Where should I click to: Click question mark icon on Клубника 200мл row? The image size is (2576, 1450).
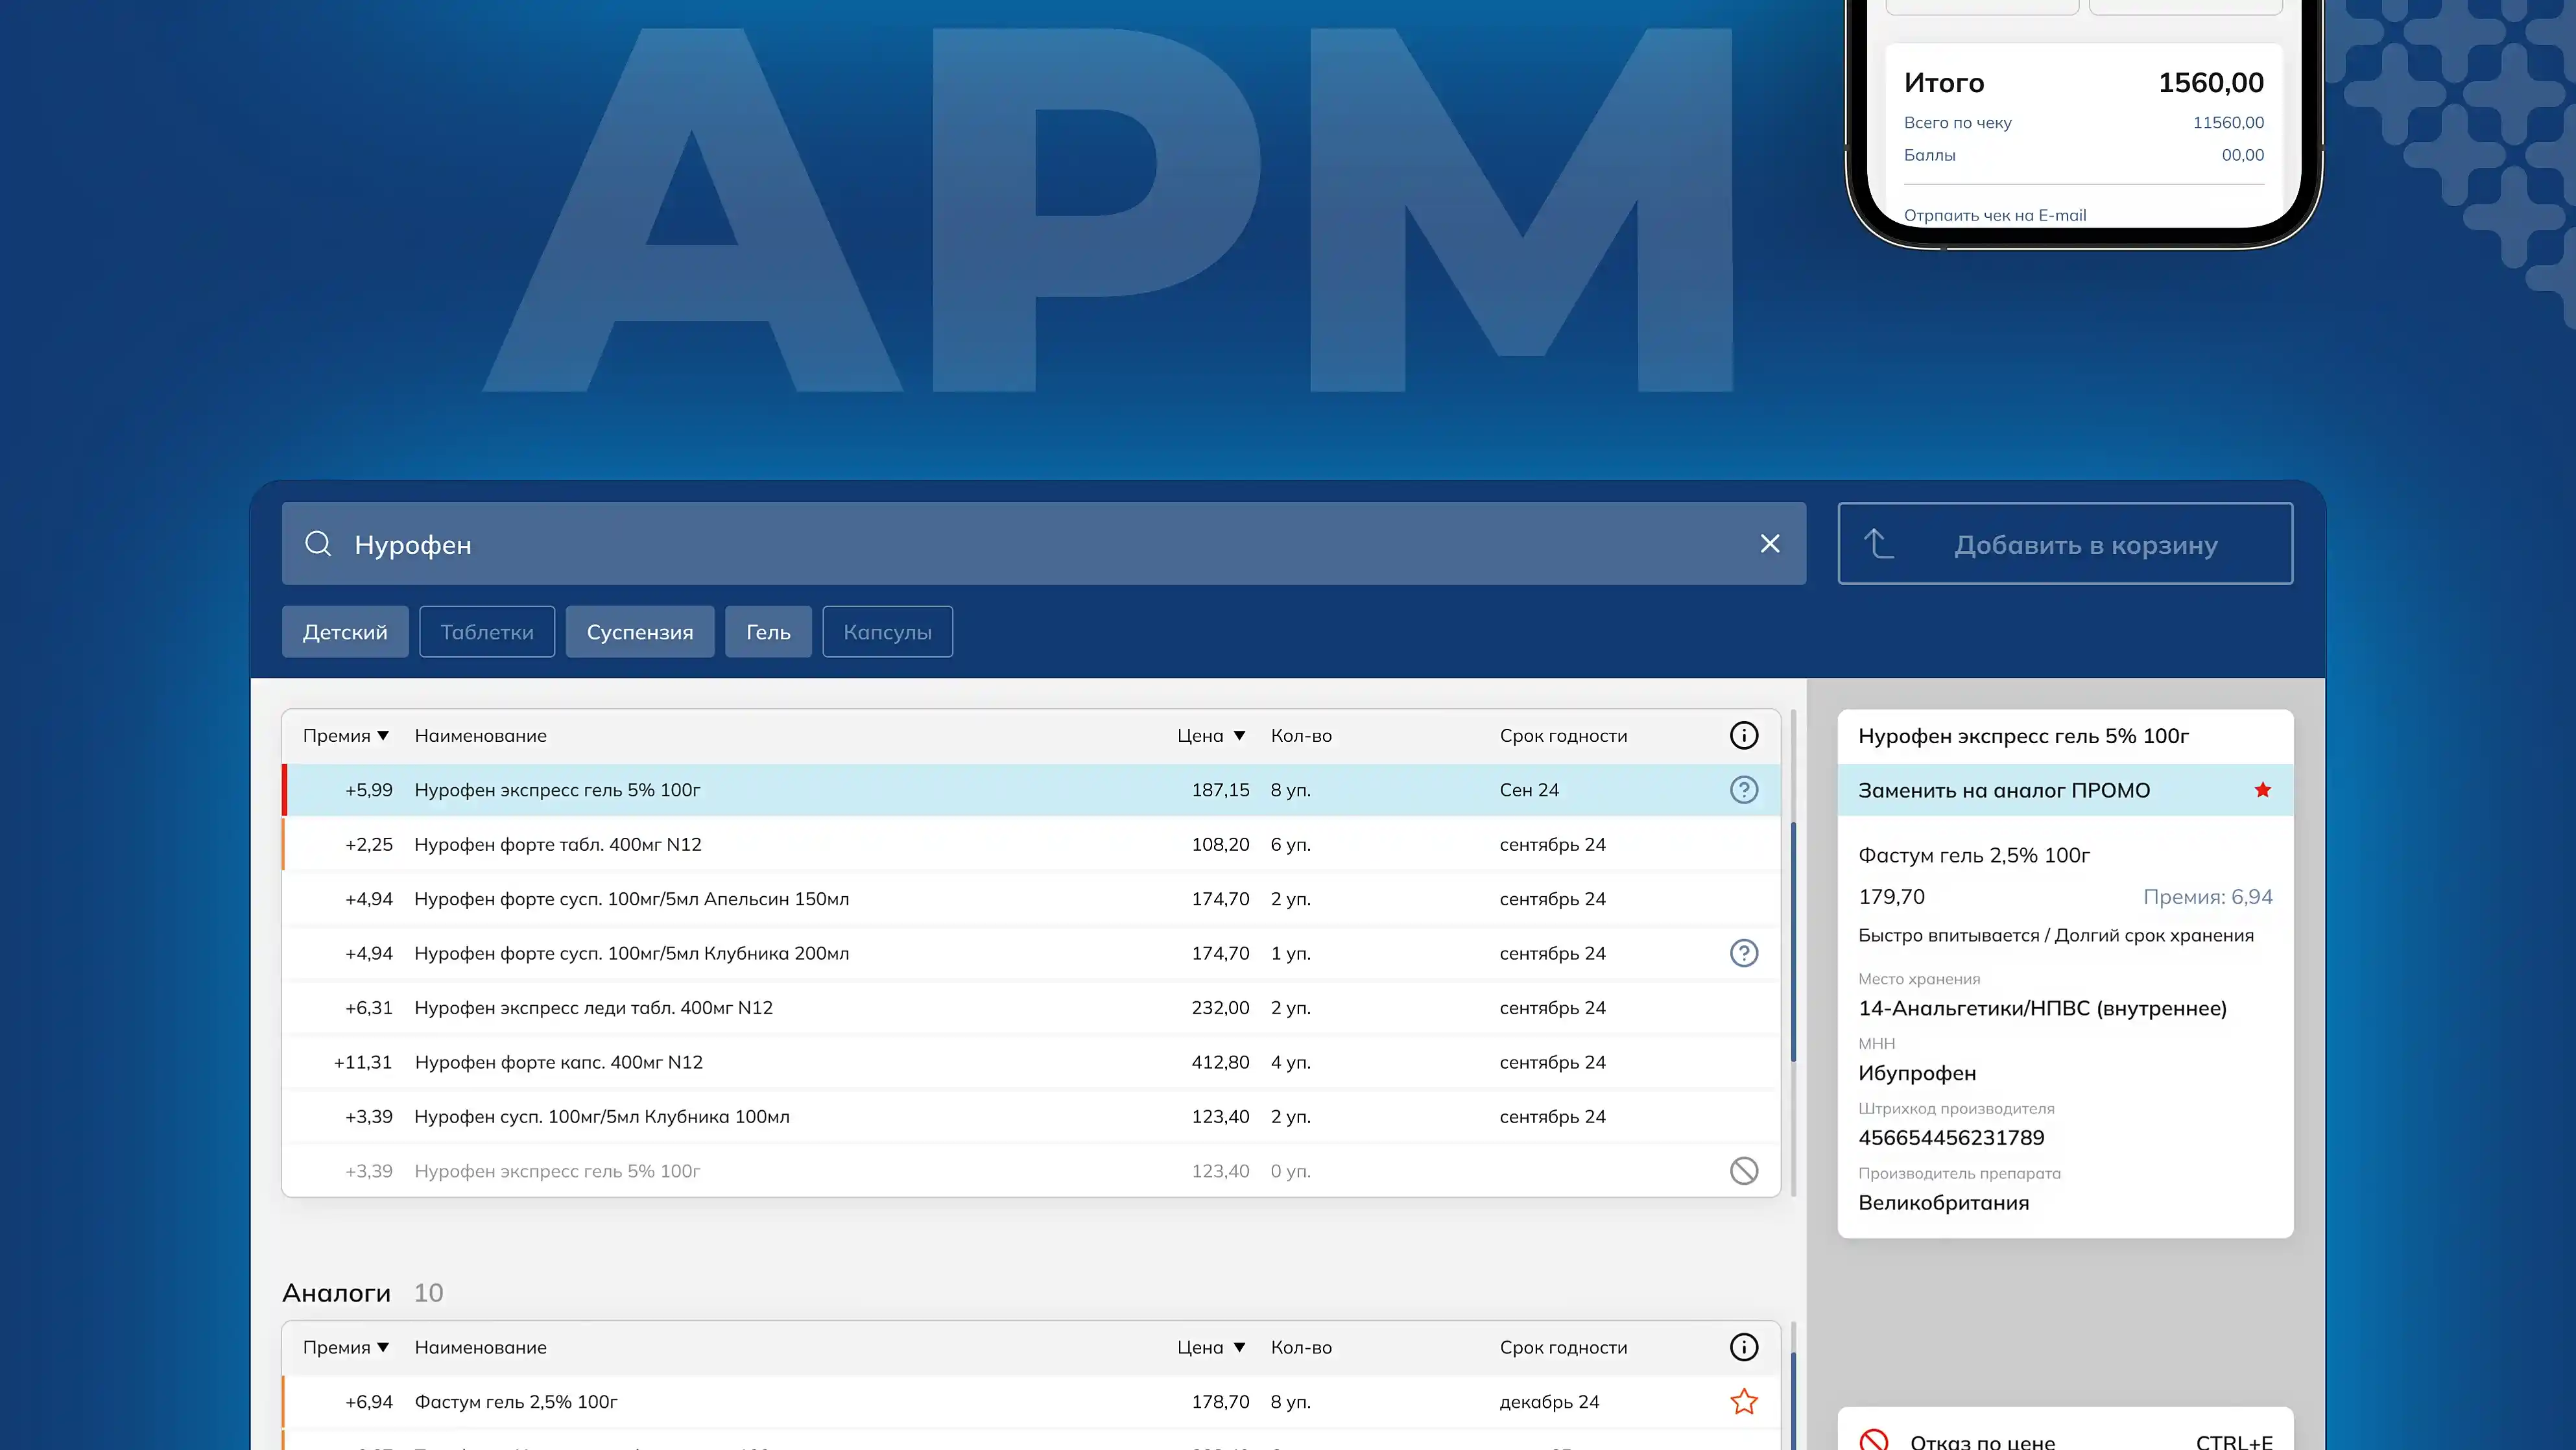1743,953
